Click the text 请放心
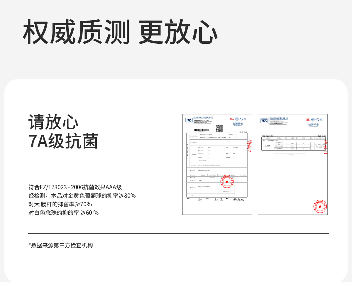 pyautogui.click(x=53, y=122)
